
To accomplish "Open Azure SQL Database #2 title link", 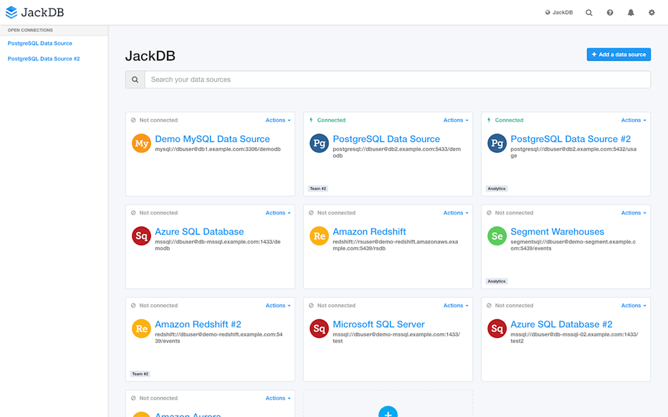I will click(561, 325).
